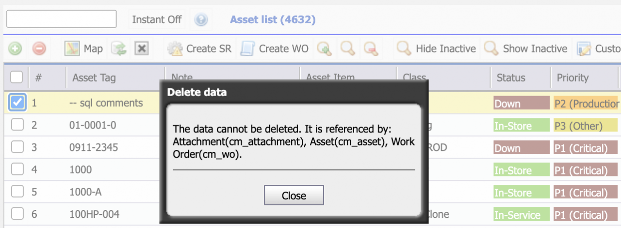This screenshot has width=621, height=228.
Task: Open the Map view
Action: pyautogui.click(x=84, y=49)
